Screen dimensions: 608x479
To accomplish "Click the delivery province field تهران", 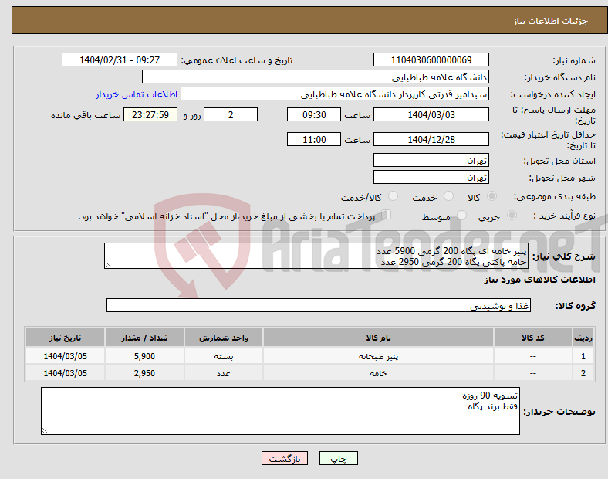I will tap(431, 160).
